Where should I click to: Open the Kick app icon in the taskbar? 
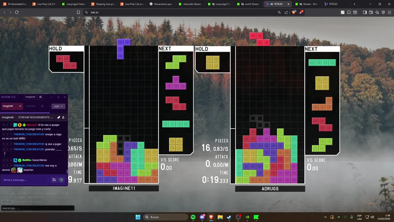(x=256, y=217)
